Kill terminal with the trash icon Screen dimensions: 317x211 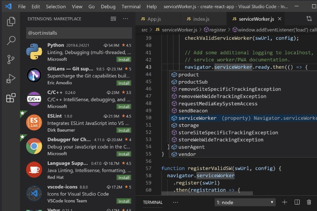pos(309,202)
